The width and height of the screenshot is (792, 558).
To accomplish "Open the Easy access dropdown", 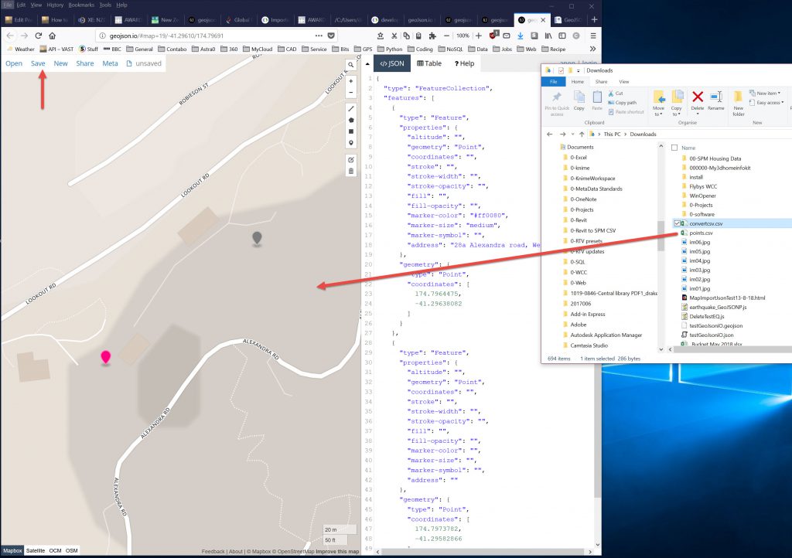I will 770,102.
